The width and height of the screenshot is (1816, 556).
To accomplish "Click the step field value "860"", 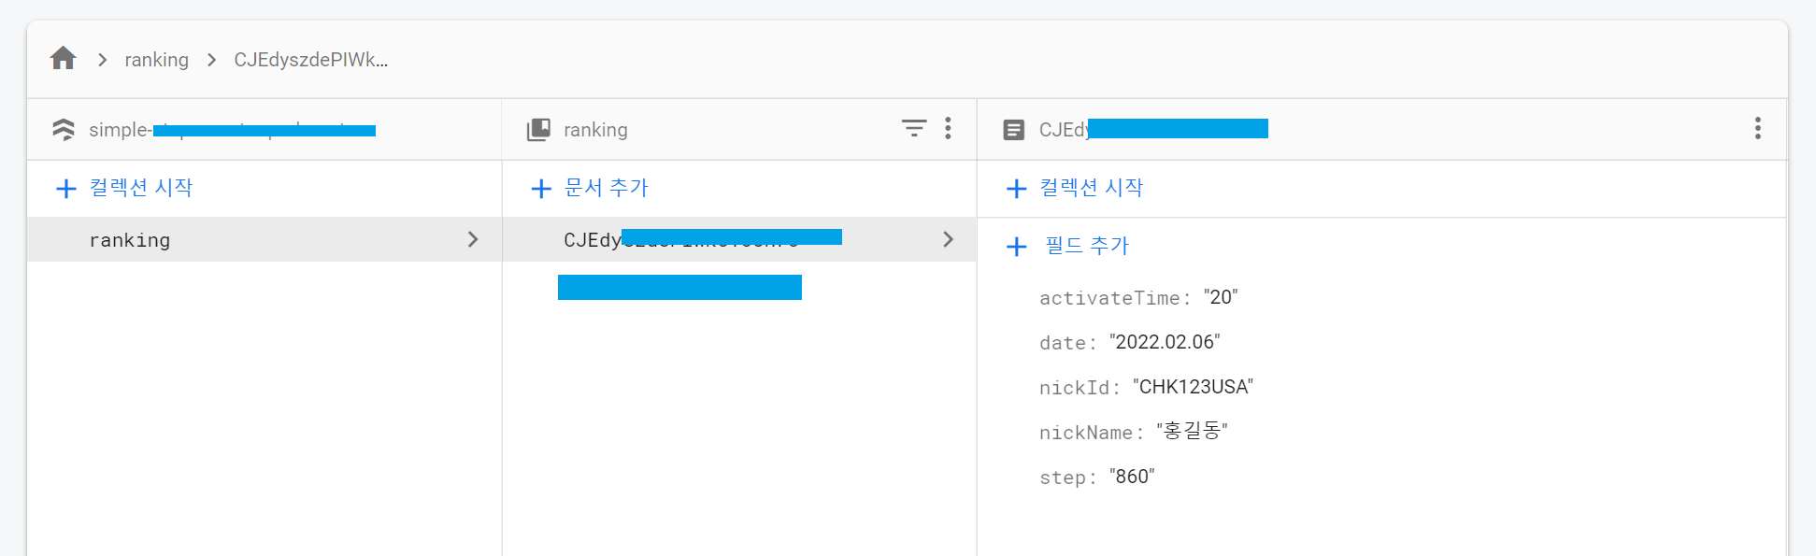I will 1132,477.
